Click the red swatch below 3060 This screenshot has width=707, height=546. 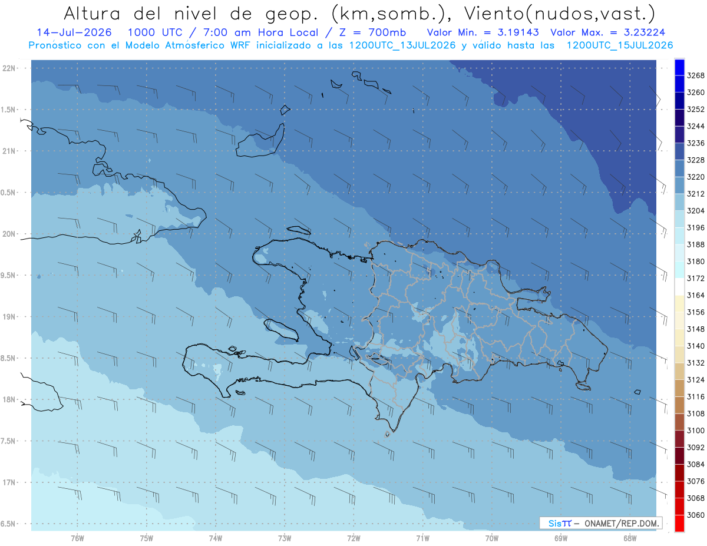(679, 523)
